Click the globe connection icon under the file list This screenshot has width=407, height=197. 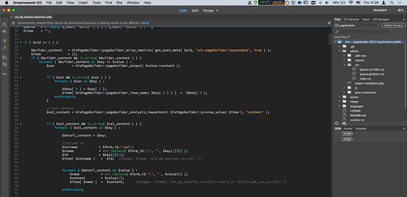344,124
